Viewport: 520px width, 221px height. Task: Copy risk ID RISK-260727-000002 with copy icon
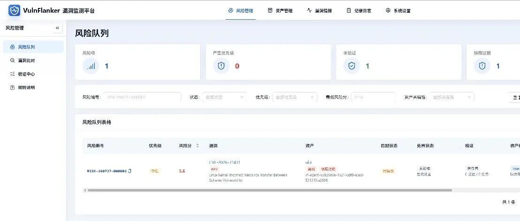coord(130,171)
